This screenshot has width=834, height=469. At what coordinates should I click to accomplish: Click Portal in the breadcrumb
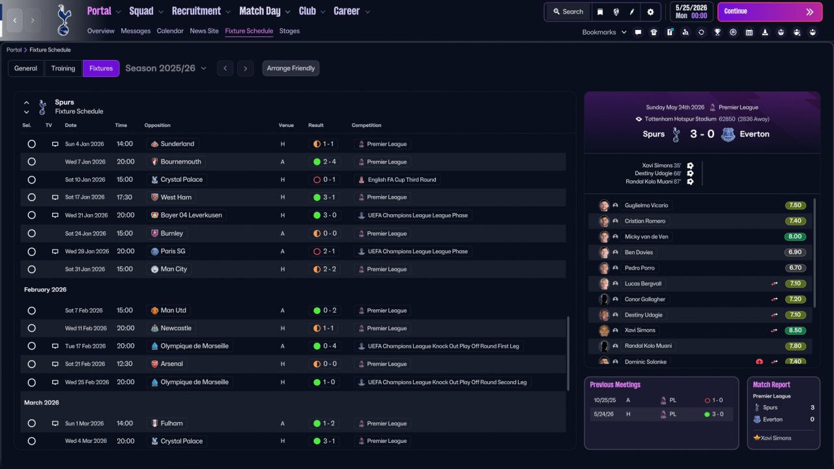[x=14, y=50]
